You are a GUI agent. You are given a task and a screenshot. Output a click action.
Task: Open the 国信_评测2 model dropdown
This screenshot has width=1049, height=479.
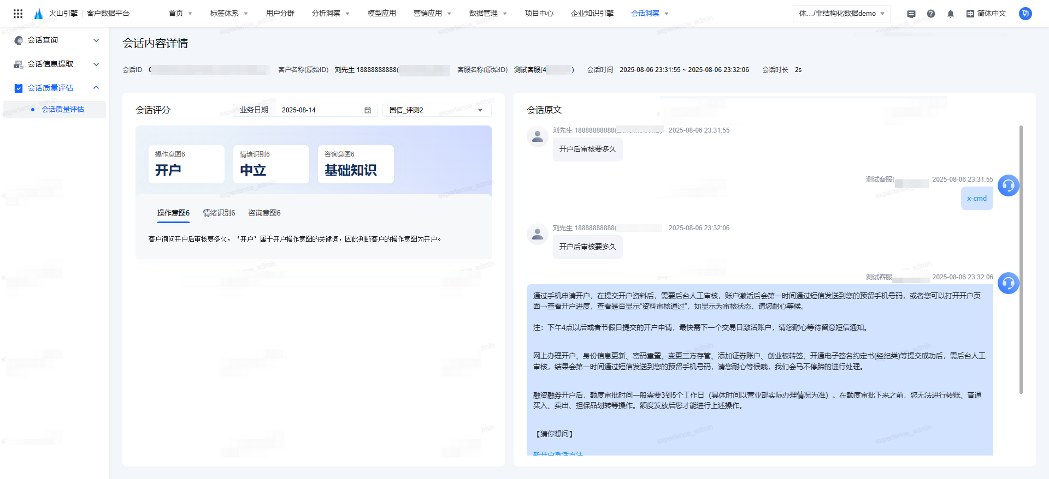click(x=437, y=110)
